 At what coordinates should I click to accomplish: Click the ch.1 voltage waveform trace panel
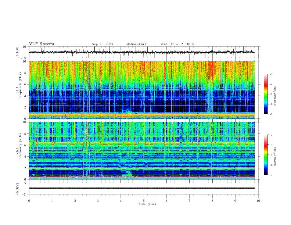pyautogui.click(x=144, y=52)
